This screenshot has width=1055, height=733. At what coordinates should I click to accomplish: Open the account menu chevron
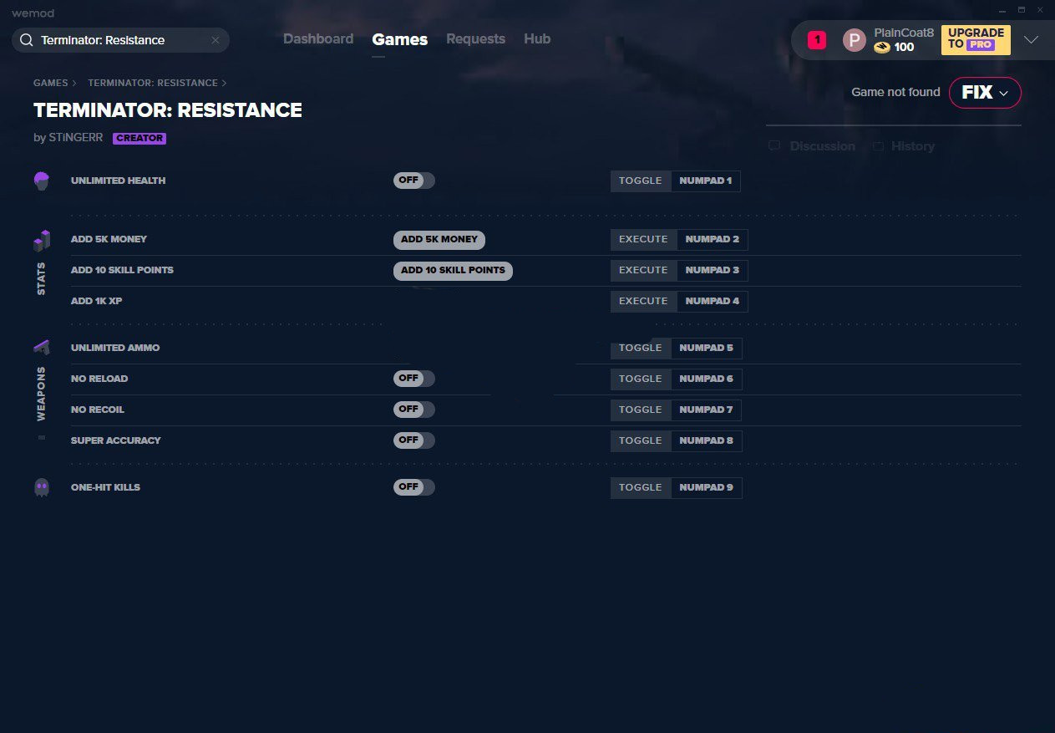click(1031, 40)
